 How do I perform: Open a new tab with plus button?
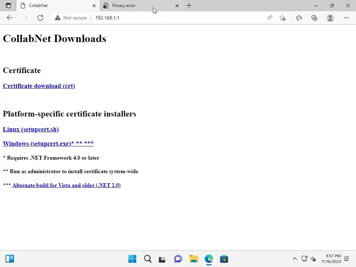[x=189, y=6]
